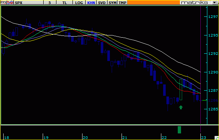Screen dimensions: 219x140
Task: Open the indicators icon with red bars and wave
Action: coord(10,3)
